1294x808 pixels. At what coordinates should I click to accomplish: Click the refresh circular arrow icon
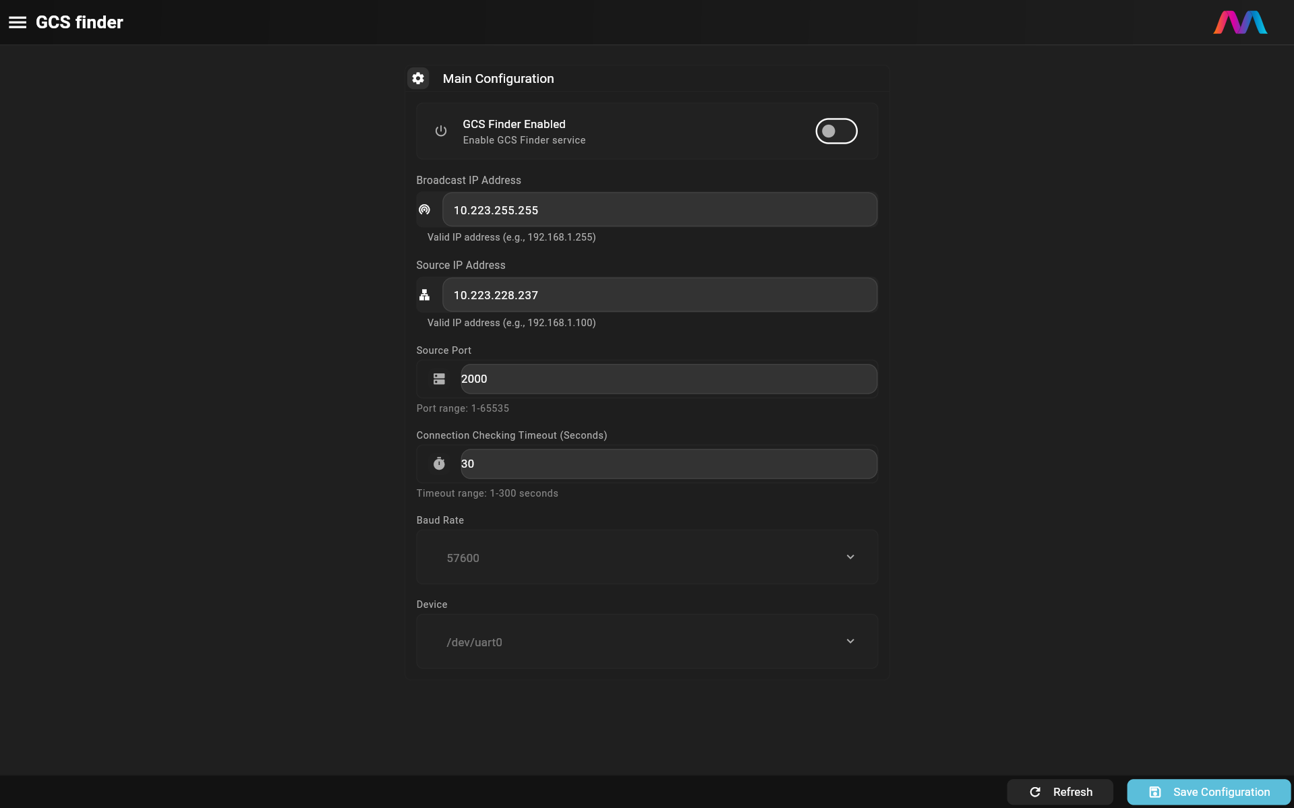click(x=1035, y=792)
